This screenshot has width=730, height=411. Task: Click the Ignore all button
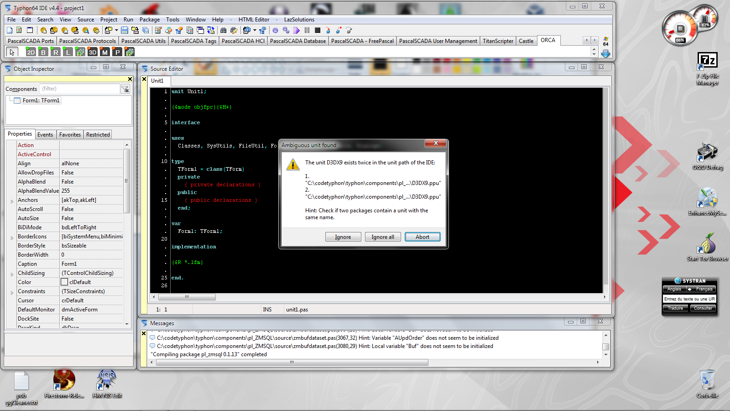[383, 237]
